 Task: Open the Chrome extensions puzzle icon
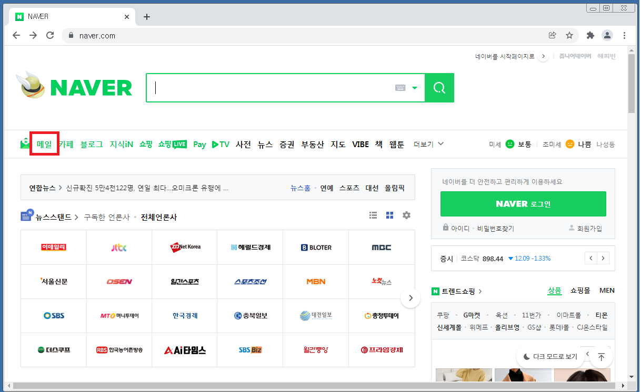click(x=590, y=35)
